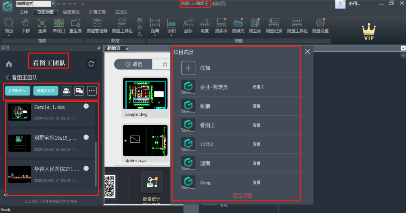Select the Sample_1.dwg radio circle
Screen dimensions: 406x213
[x=86, y=106]
